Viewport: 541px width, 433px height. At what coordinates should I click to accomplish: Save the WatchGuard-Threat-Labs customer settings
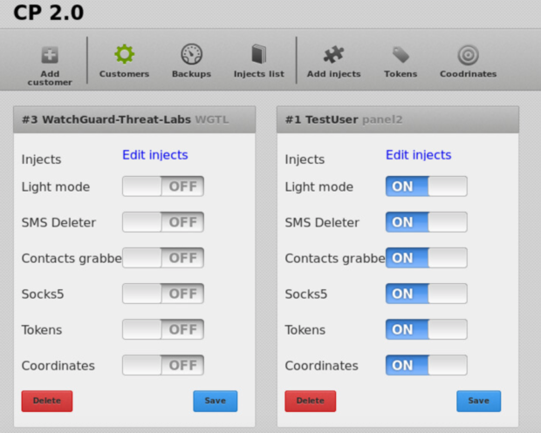(x=216, y=401)
